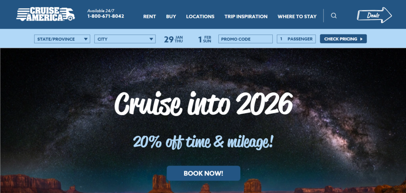Click the Passenger count field
406x193 pixels.
(x=296, y=39)
